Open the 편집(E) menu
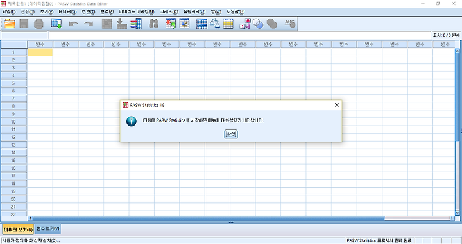Screen dimensions: 462x244 pyautogui.click(x=28, y=12)
